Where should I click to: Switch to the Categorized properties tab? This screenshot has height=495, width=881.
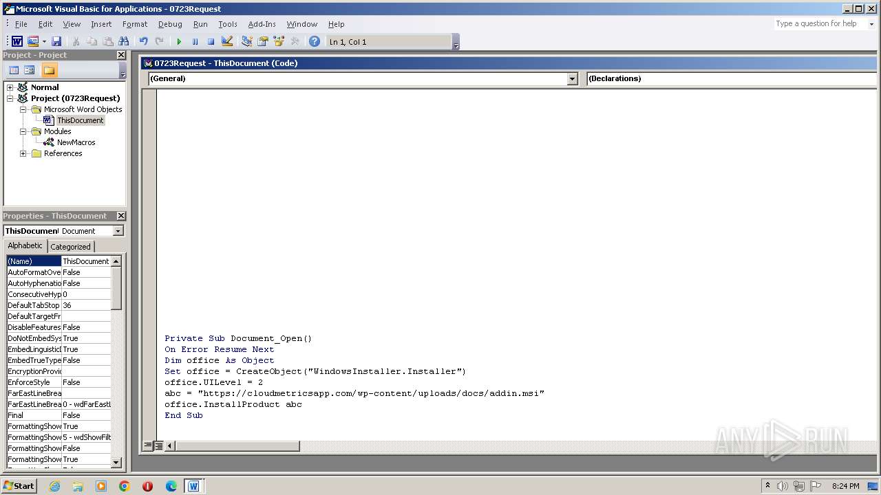pyautogui.click(x=70, y=247)
